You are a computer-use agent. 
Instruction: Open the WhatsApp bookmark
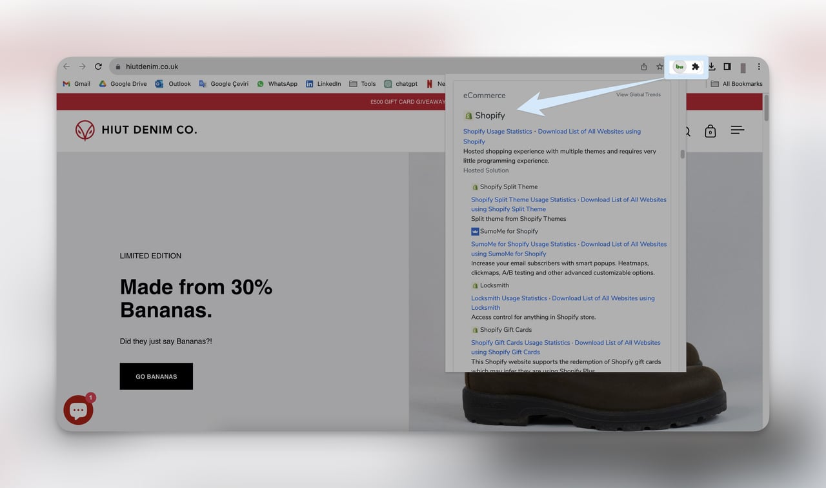tap(277, 84)
